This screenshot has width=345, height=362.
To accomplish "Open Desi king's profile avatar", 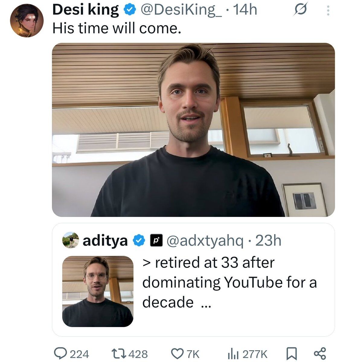I will point(27,21).
